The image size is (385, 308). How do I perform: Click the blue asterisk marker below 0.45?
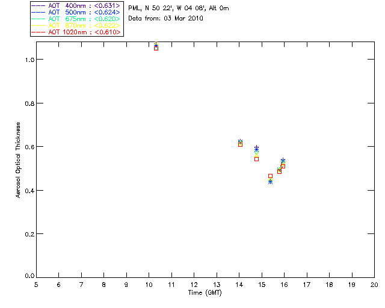coord(270,182)
